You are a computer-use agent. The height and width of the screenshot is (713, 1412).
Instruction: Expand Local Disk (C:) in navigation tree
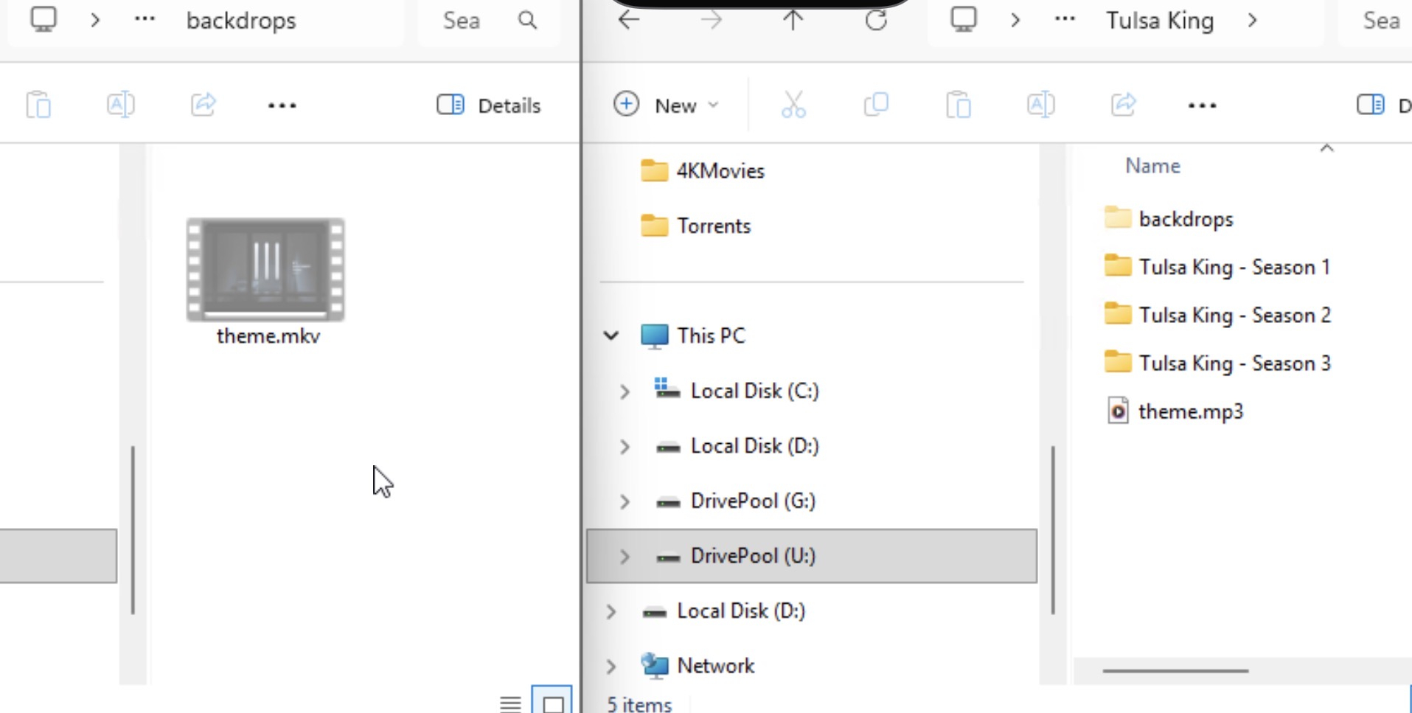[x=625, y=391]
